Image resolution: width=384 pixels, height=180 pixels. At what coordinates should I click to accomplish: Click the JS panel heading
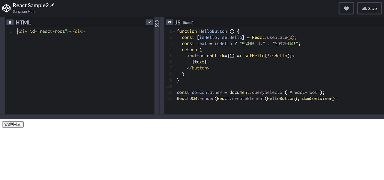(x=178, y=22)
